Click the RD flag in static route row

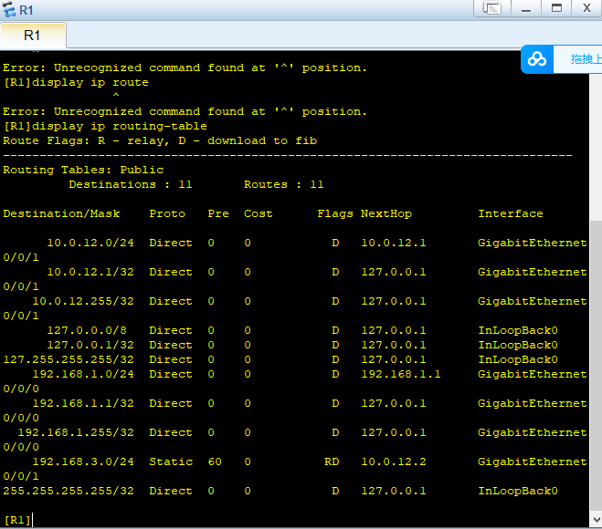[x=332, y=462]
